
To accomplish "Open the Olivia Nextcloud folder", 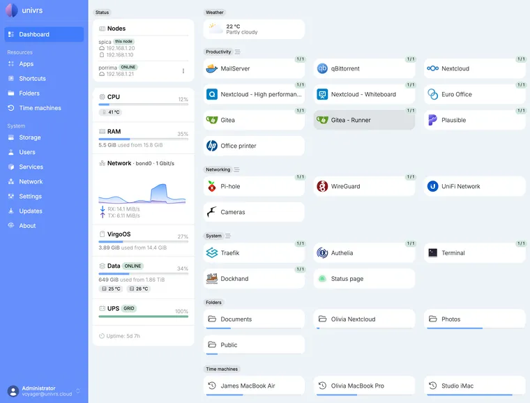I will [x=364, y=319].
